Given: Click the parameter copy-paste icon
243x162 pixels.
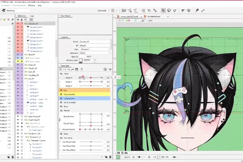Looking at the screenshot, I should [x=105, y=69].
